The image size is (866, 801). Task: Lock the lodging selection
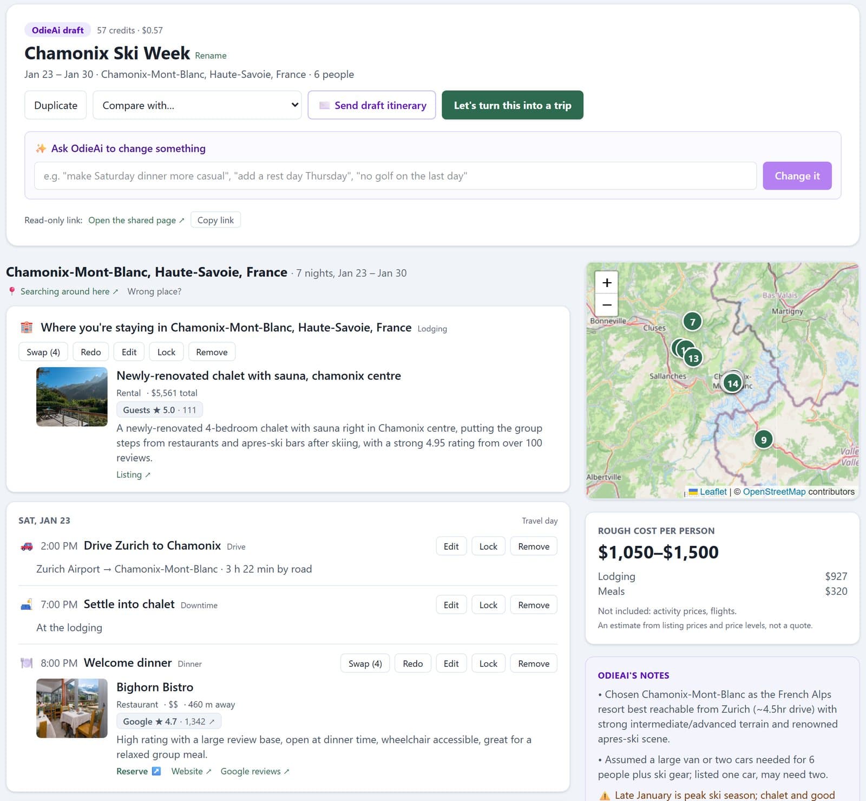point(166,352)
